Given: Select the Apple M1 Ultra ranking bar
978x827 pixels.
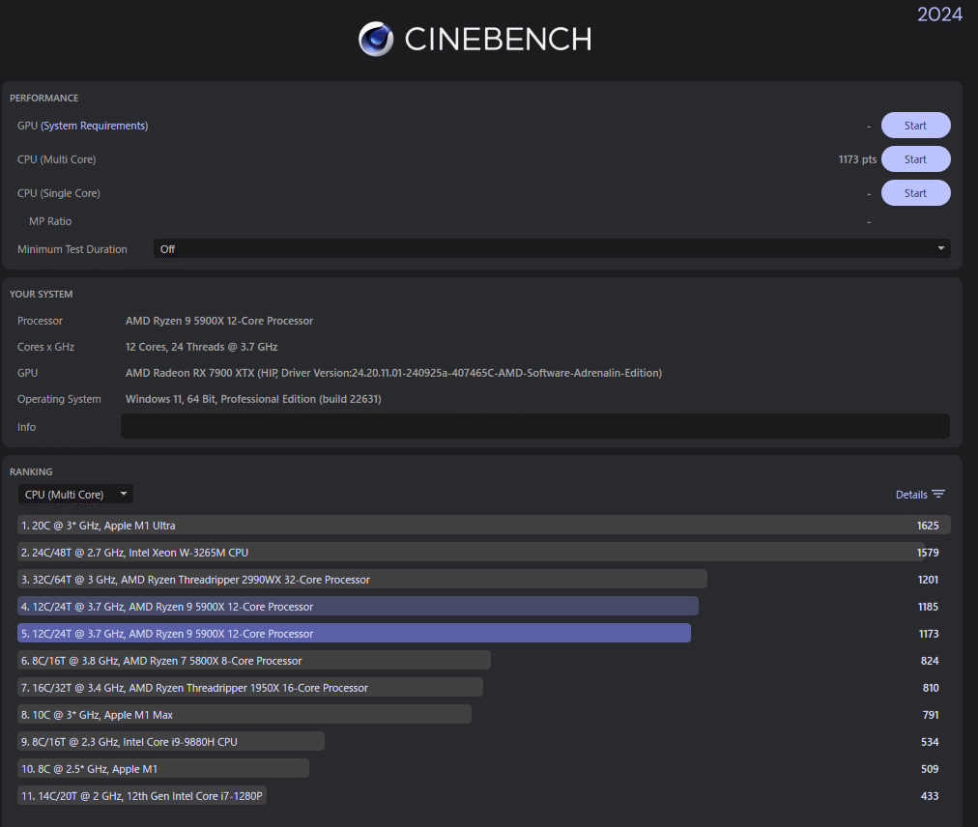Looking at the screenshot, I should coord(483,526).
